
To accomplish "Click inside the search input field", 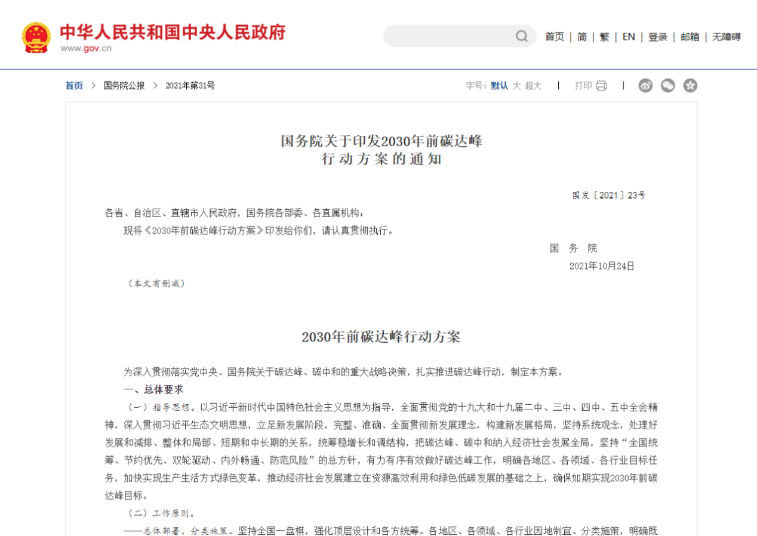I will 448,36.
